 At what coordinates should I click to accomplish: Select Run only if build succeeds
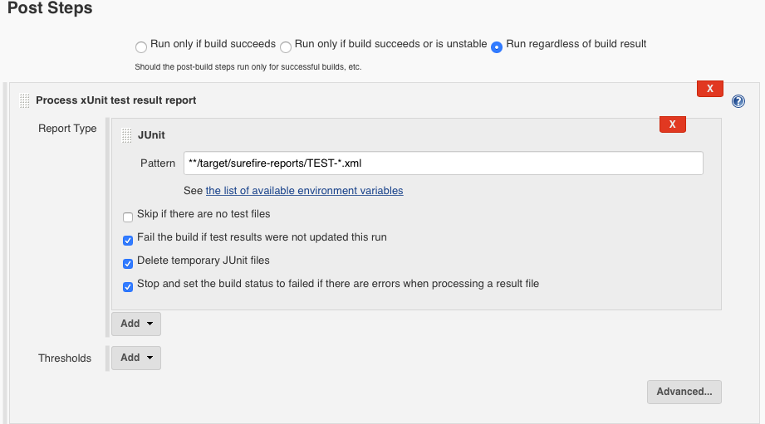pyautogui.click(x=141, y=47)
